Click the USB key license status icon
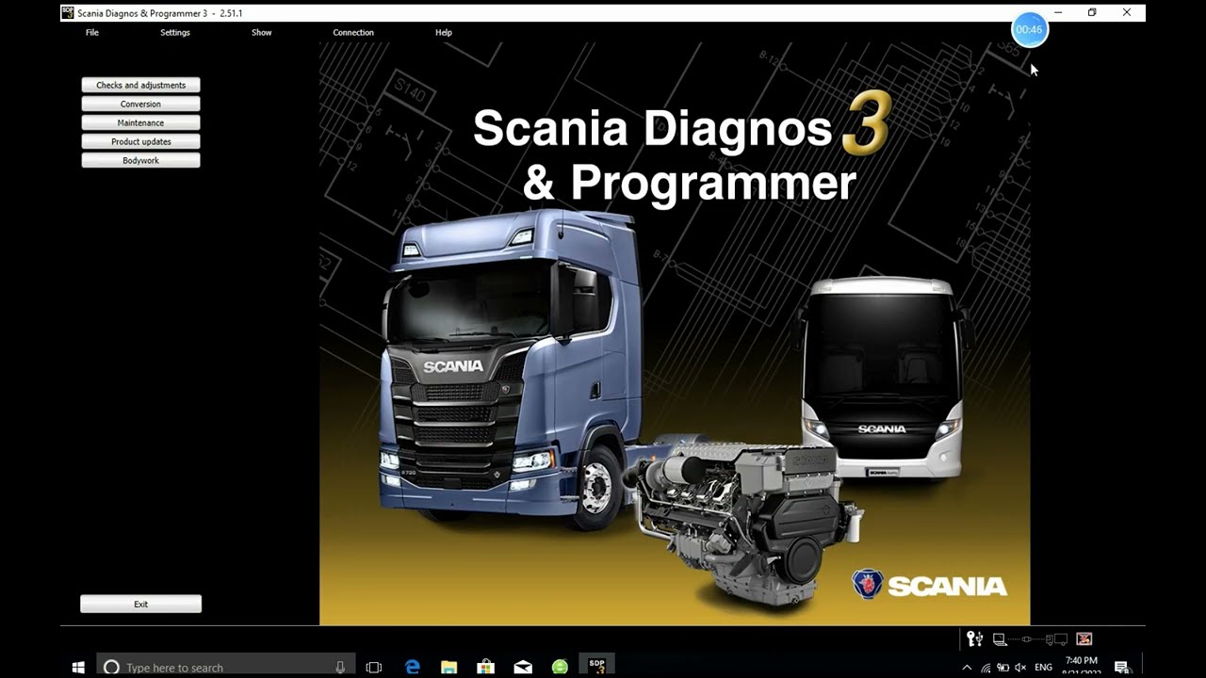The image size is (1206, 678). (974, 639)
